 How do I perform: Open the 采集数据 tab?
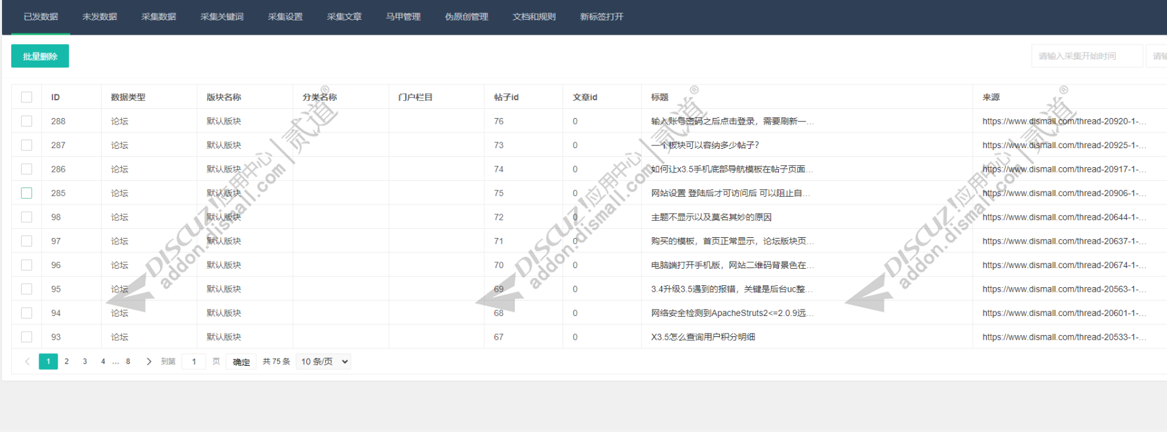pyautogui.click(x=159, y=16)
